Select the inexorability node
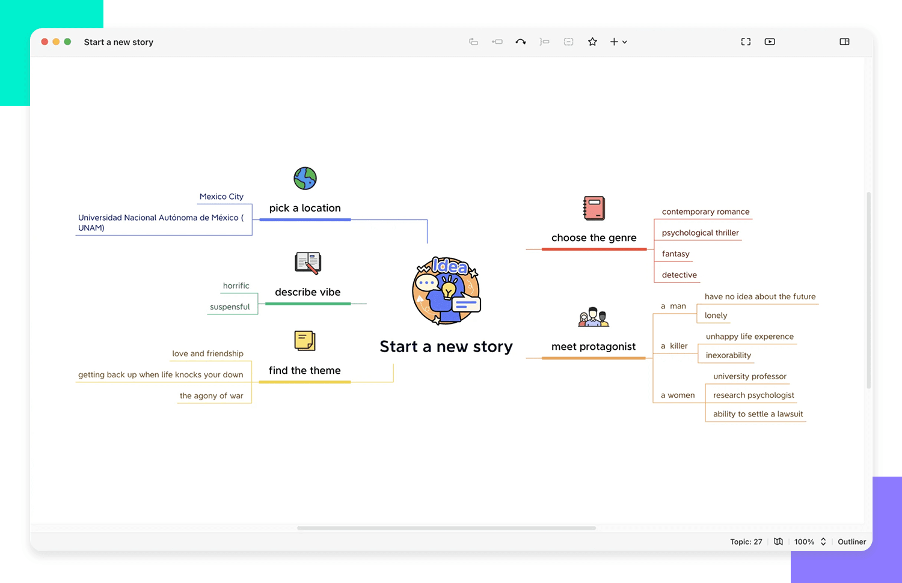This screenshot has height=583, width=902. click(728, 355)
